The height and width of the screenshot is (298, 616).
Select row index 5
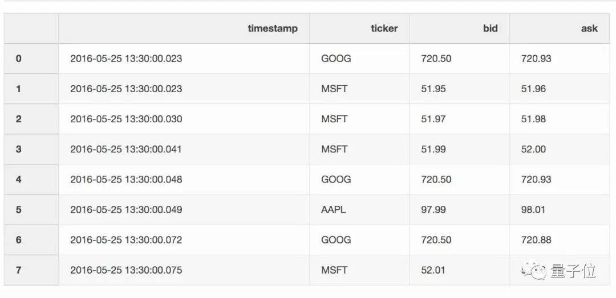point(19,209)
